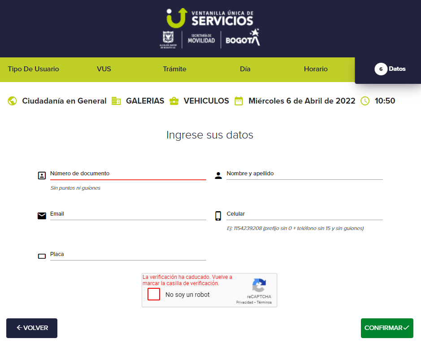Click the person icon next to Nombre y apellido

218,175
